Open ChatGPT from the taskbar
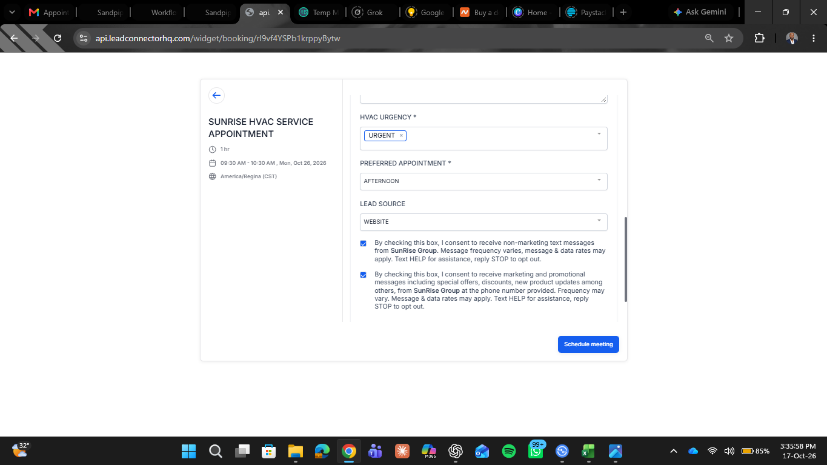This screenshot has height=465, width=827. click(456, 451)
